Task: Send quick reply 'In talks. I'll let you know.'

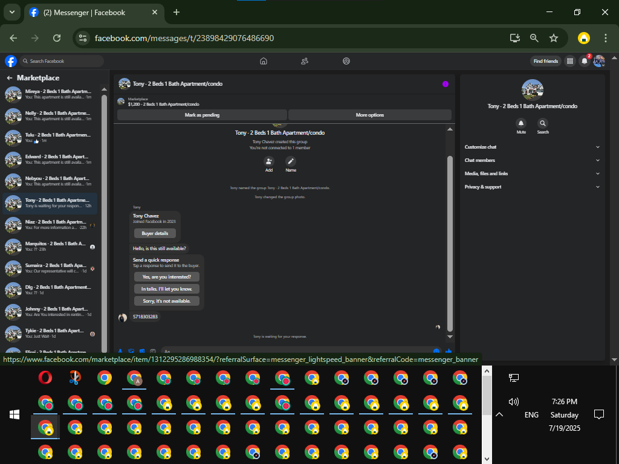Action: click(x=167, y=289)
